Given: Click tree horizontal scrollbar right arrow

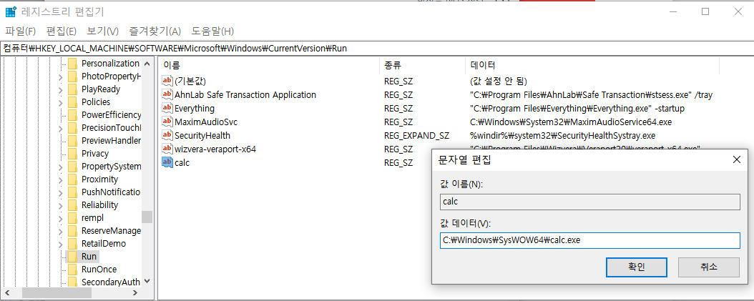Looking at the screenshot, I should tap(135, 292).
